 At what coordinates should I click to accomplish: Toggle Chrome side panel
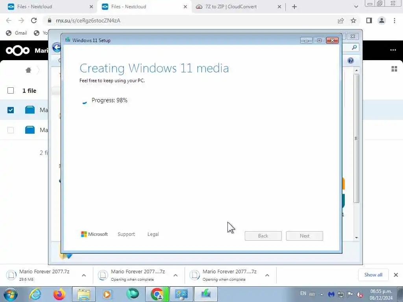369,20
